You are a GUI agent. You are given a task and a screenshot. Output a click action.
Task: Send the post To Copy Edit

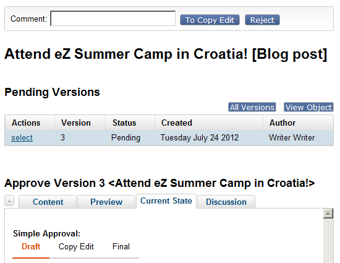(210, 20)
